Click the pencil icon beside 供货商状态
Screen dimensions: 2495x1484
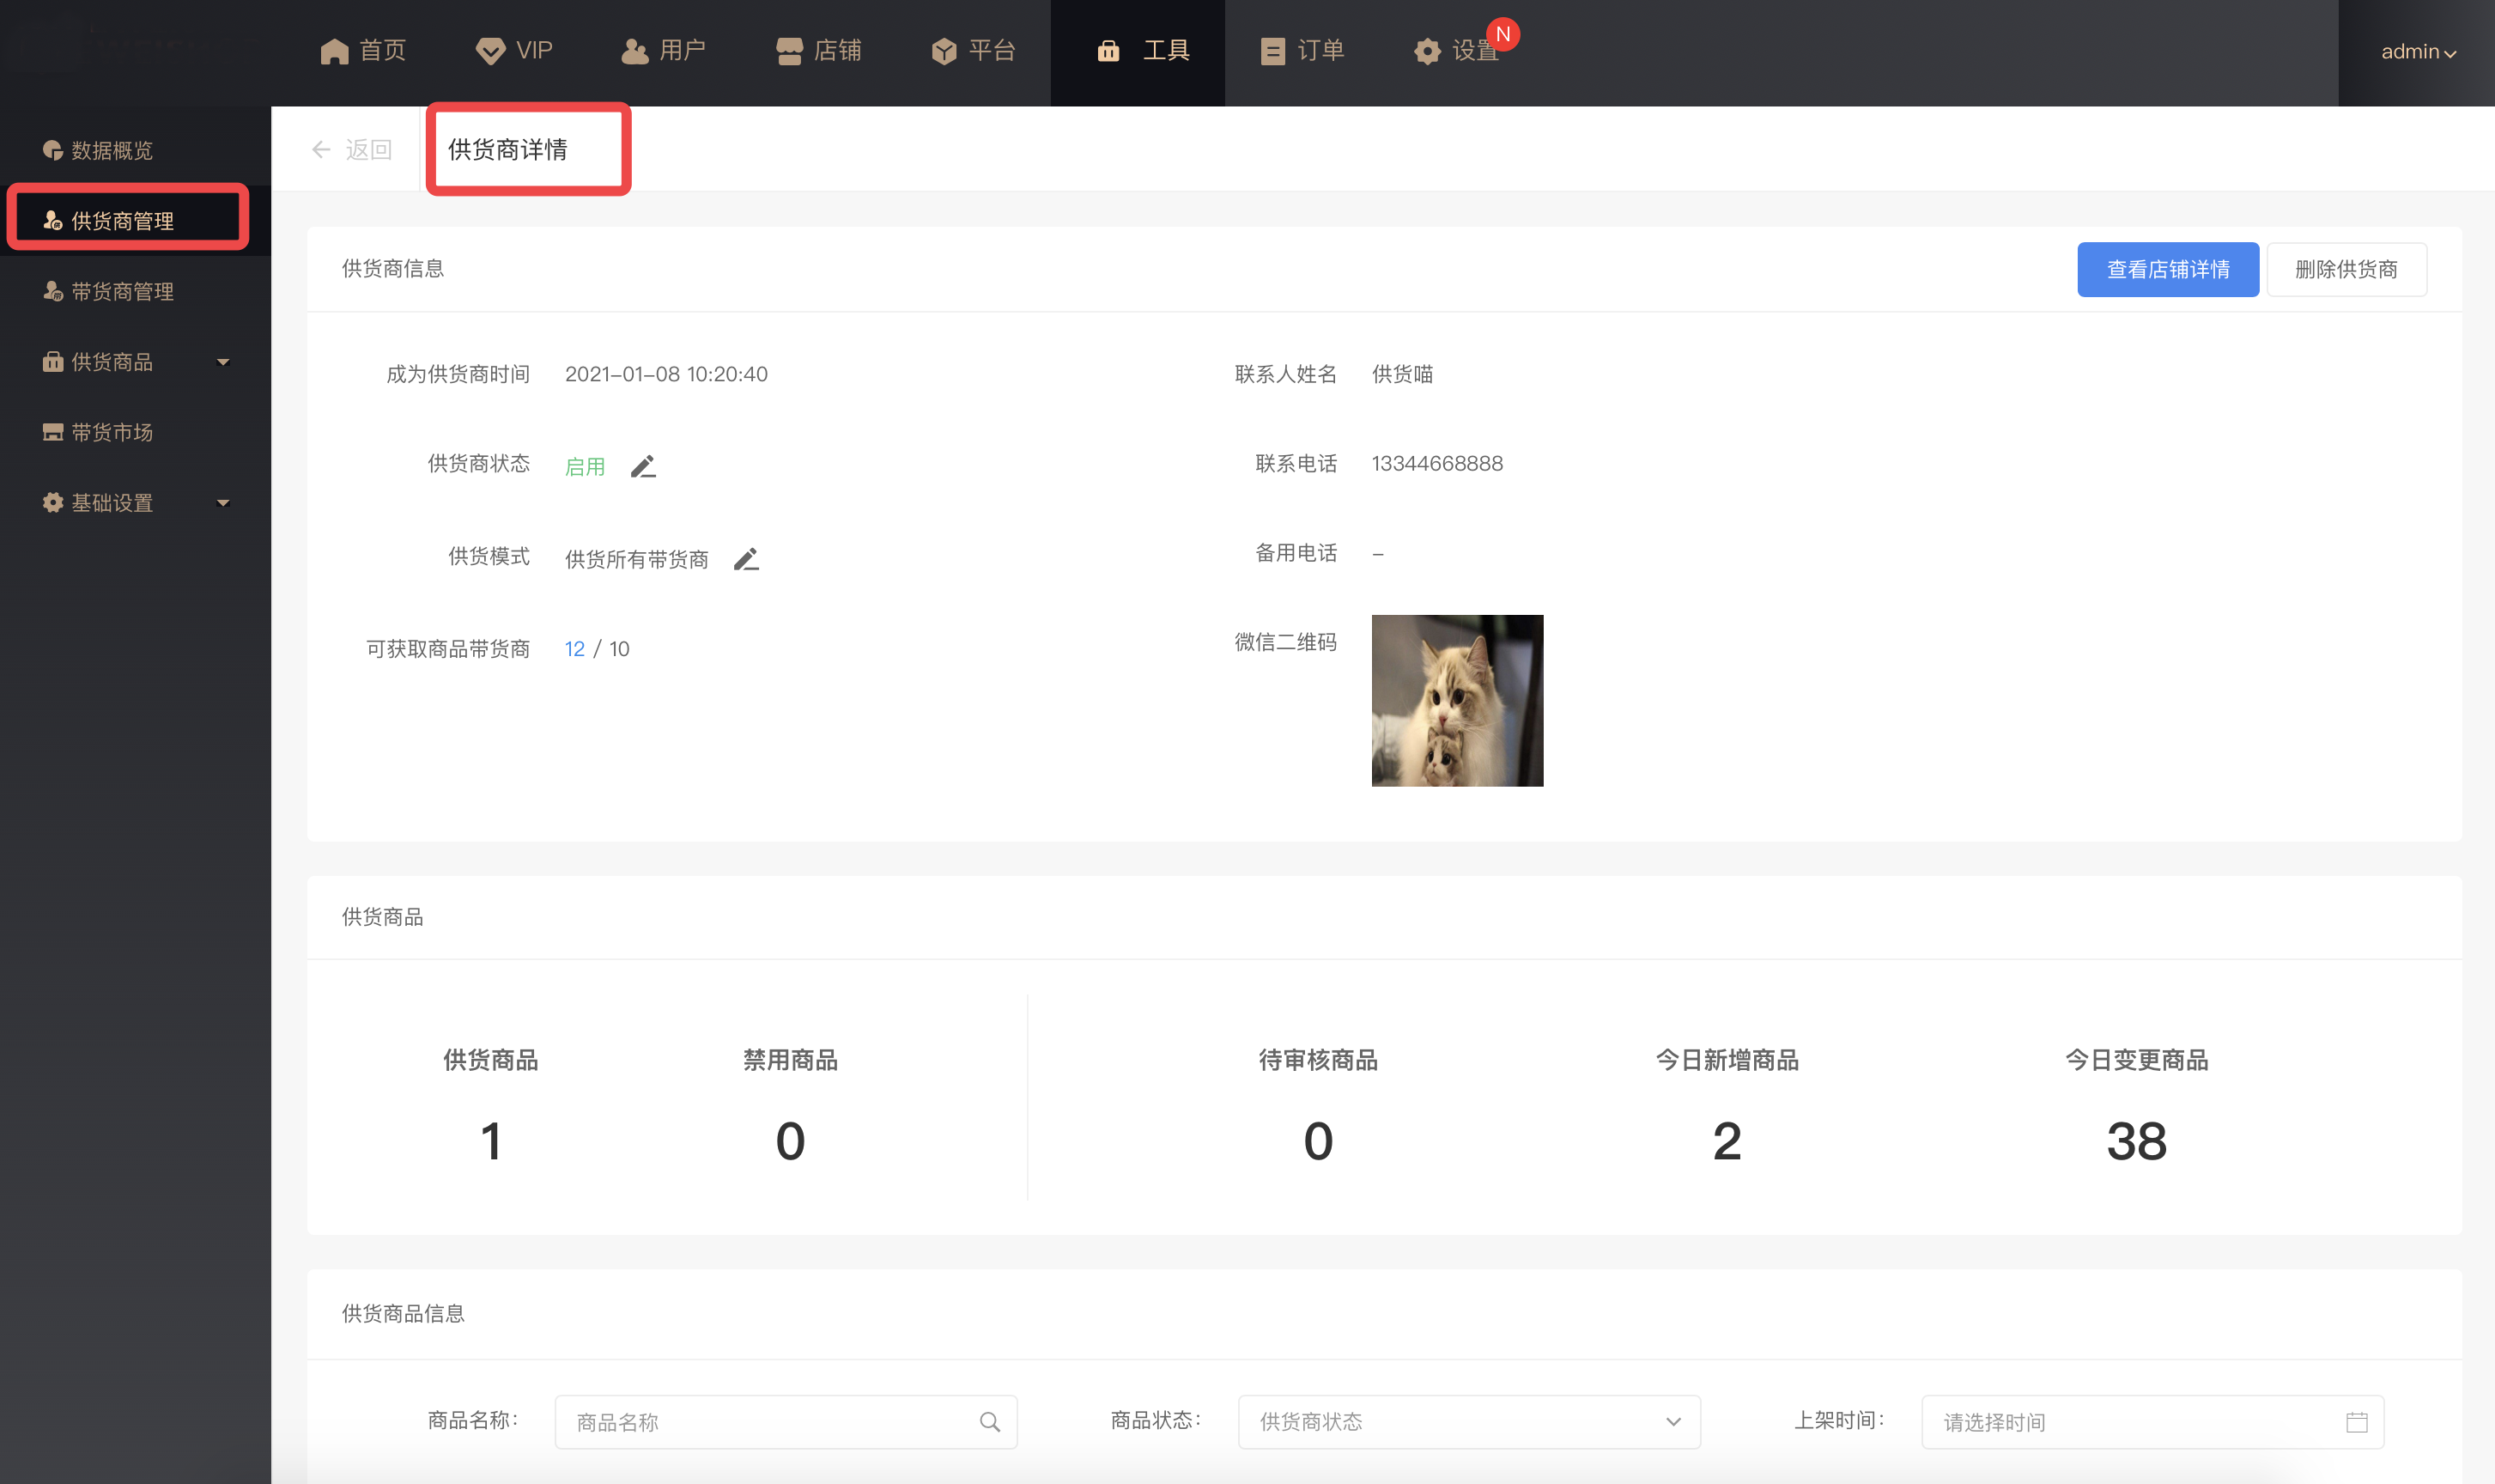click(643, 466)
